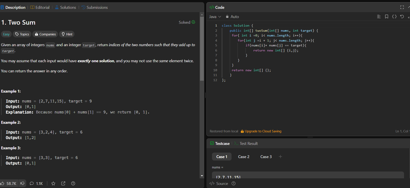Select the Case 1 tab
410x188 pixels.
click(222, 157)
